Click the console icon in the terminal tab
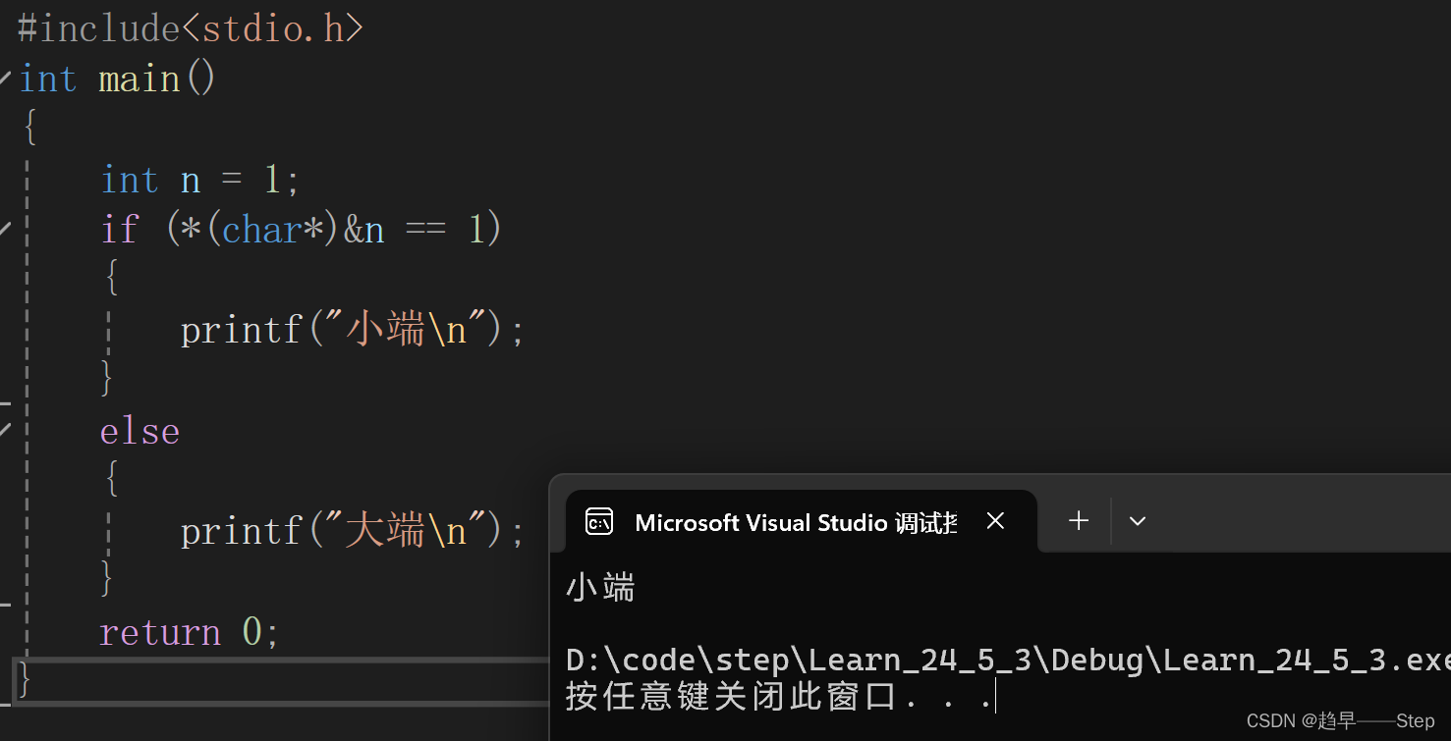The image size is (1451, 741). click(x=599, y=521)
